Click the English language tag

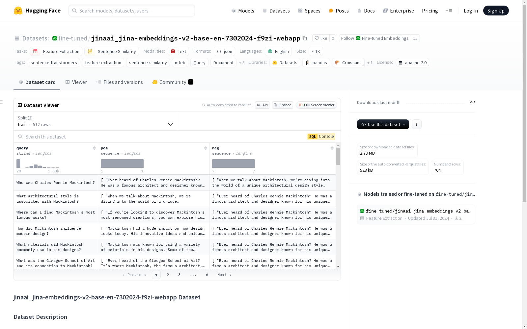(x=278, y=51)
